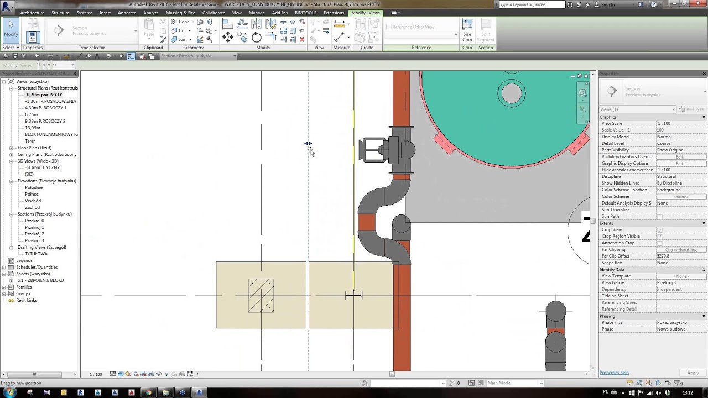708x398 pixels.
Task: Select Przekrój 3 in Project Browser
Action: point(34,240)
